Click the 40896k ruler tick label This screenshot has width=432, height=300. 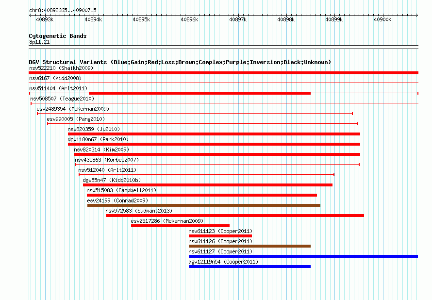pyautogui.click(x=189, y=19)
